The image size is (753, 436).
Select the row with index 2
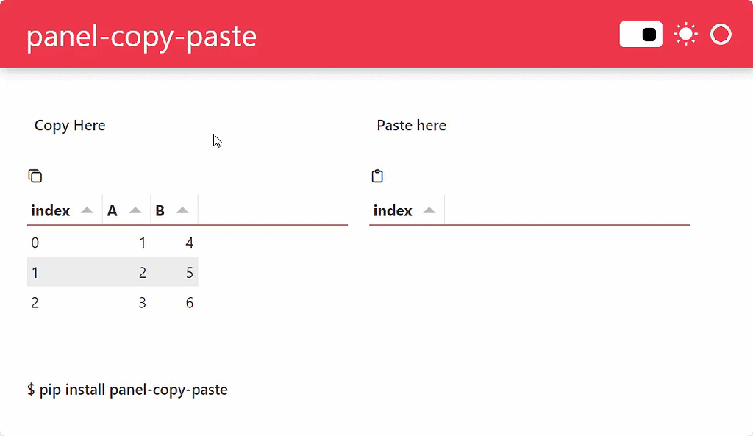(110, 302)
